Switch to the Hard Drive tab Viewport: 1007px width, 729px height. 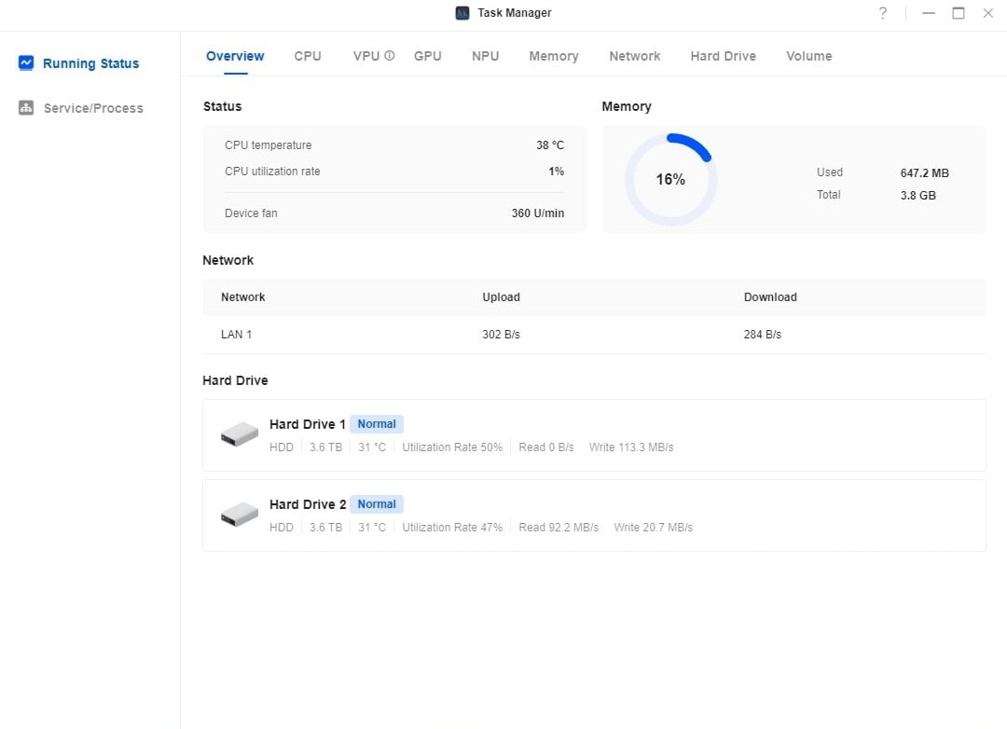(723, 56)
